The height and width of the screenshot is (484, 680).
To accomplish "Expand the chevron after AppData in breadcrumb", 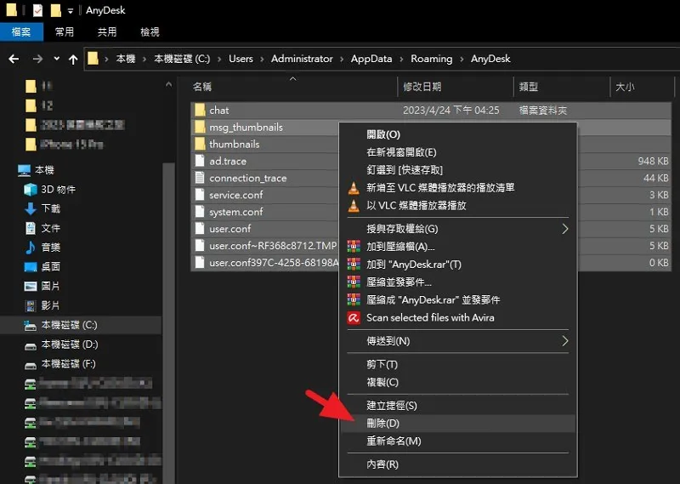I will pos(401,59).
